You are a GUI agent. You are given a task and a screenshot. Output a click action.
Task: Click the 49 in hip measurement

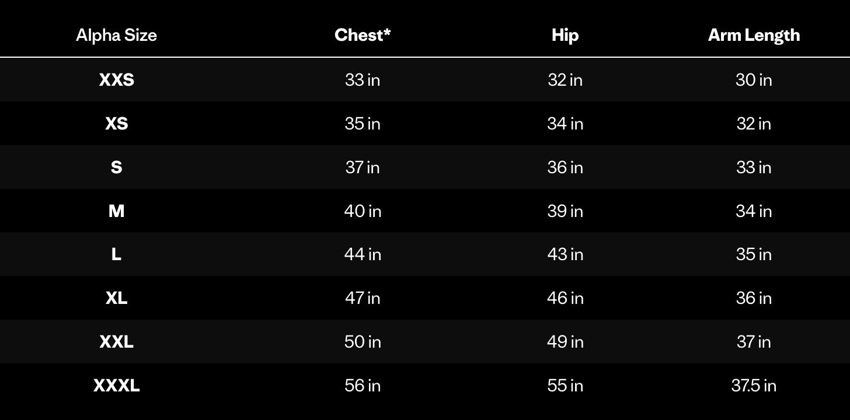coord(565,342)
